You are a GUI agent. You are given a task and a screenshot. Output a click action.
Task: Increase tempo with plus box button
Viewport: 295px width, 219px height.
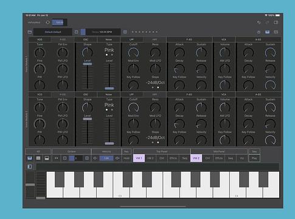125,32
